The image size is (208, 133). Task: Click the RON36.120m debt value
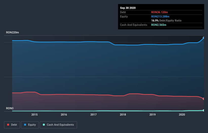(x=159, y=12)
